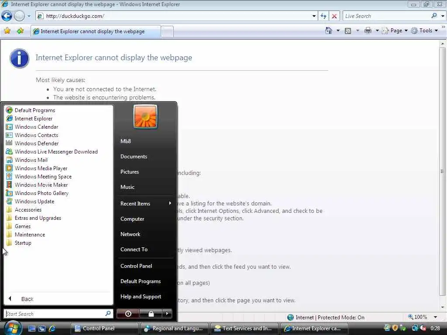Viewport: 447px width, 335px height.
Task: Click Back in the Start menu
Action: [x=59, y=299]
